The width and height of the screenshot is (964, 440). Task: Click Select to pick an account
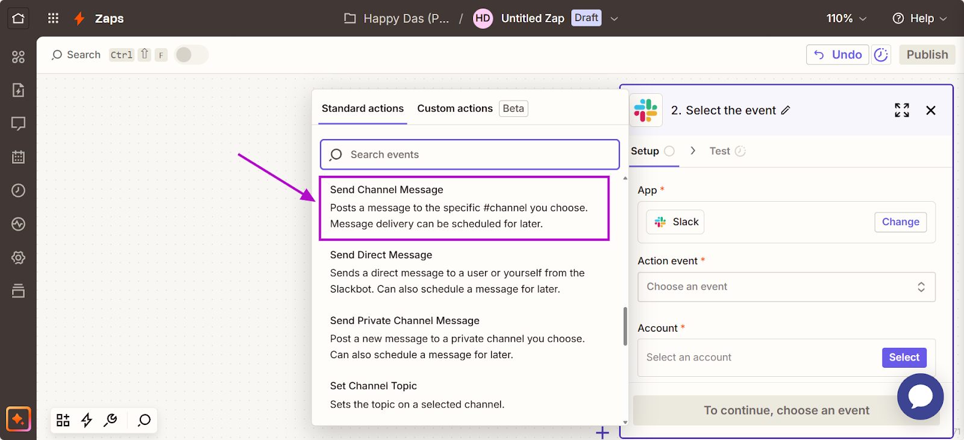pos(904,358)
